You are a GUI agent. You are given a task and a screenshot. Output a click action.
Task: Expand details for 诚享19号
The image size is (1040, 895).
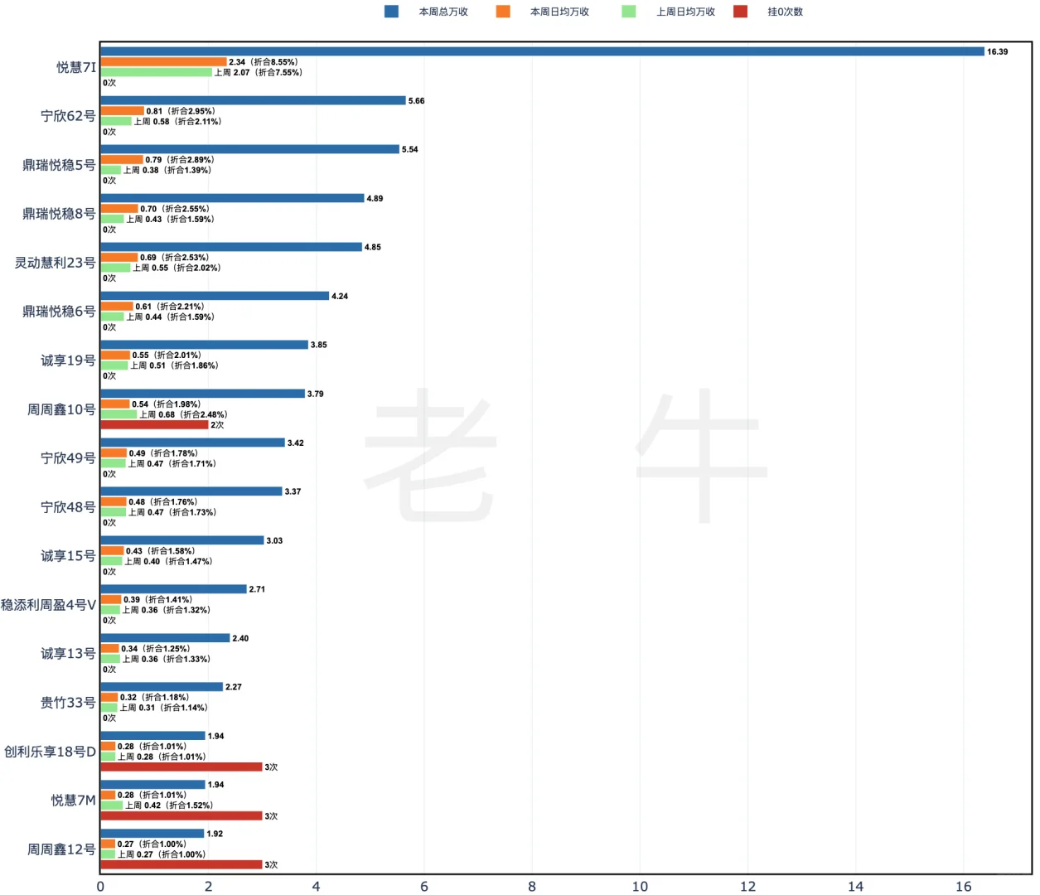[x=68, y=360]
